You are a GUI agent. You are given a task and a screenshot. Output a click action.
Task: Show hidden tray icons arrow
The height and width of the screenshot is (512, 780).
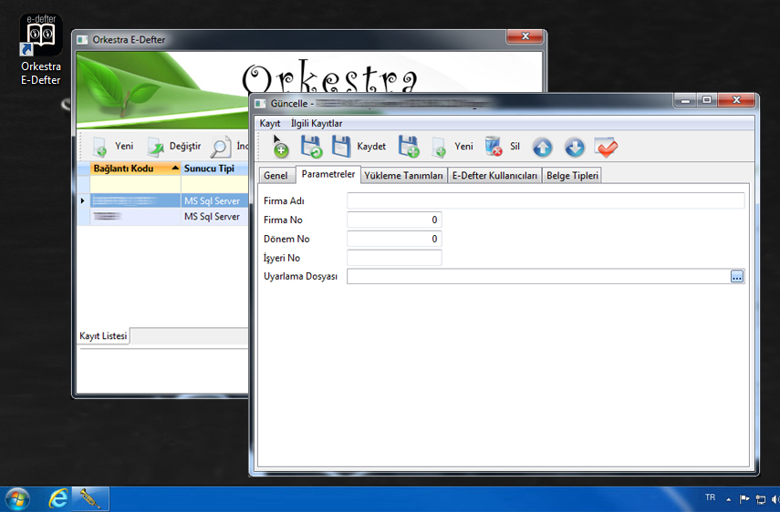coord(728,499)
